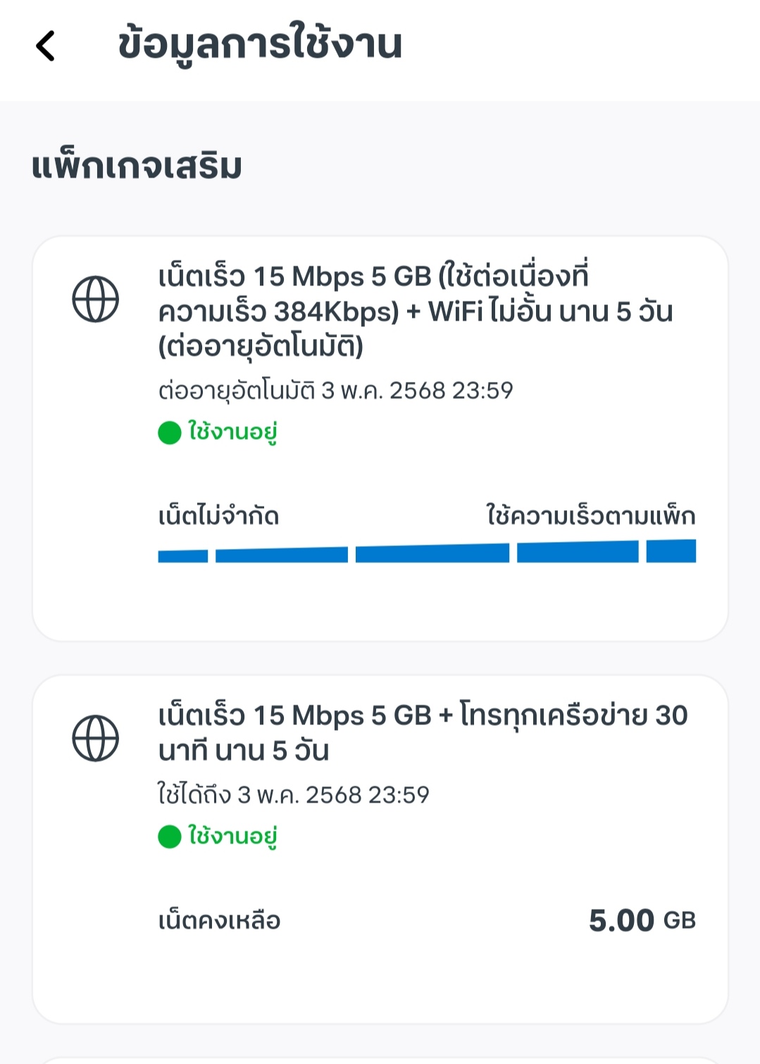Image resolution: width=760 pixels, height=1064 pixels.
Task: Tap the เน็ตคงเหลือ label
Action: [x=219, y=920]
